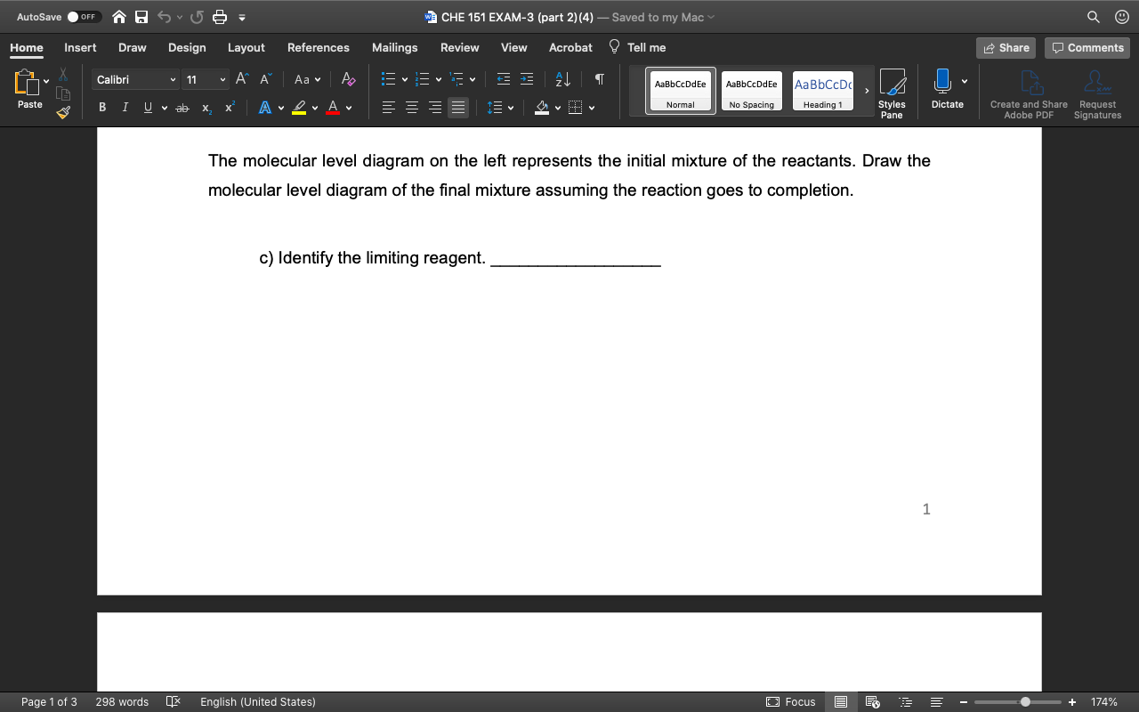The height and width of the screenshot is (712, 1139).
Task: Click Request Signatures
Action: coord(1096,92)
